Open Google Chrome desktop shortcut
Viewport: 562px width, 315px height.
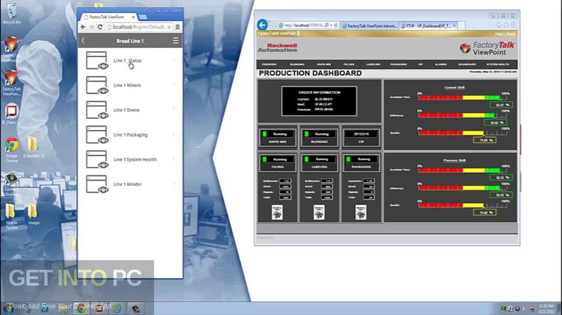coord(11,150)
